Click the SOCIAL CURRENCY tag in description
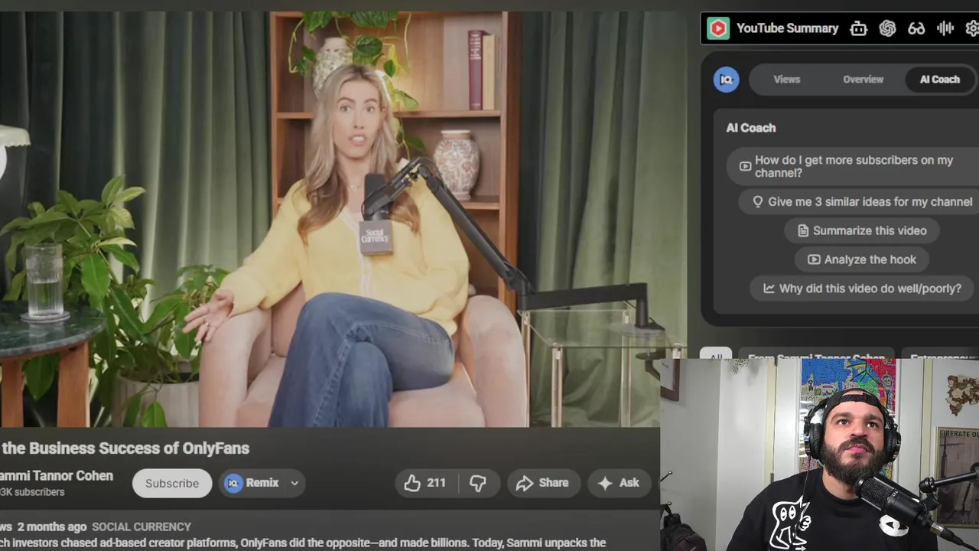This screenshot has height=551, width=979. coord(141,527)
